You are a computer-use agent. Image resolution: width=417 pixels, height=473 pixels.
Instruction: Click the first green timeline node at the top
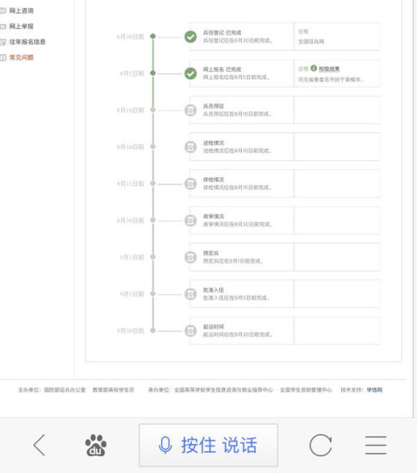[x=153, y=36]
